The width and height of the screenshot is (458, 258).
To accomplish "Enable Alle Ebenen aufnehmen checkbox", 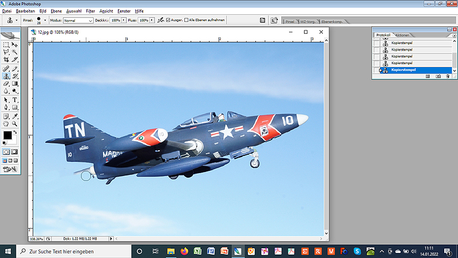I will tap(186, 20).
